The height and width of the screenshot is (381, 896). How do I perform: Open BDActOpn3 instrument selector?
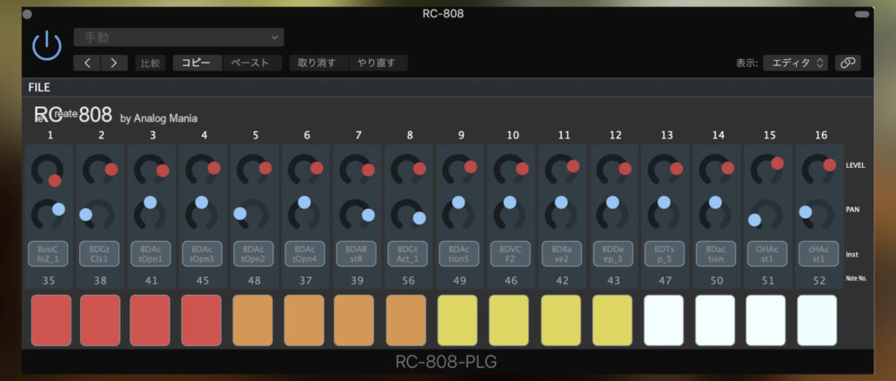click(203, 254)
